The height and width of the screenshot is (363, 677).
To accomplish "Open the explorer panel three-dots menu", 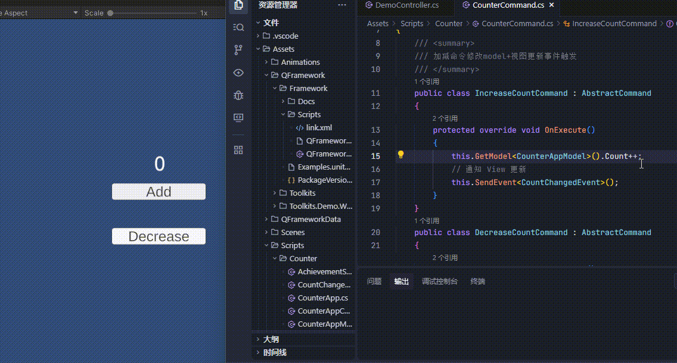I will pyautogui.click(x=342, y=5).
